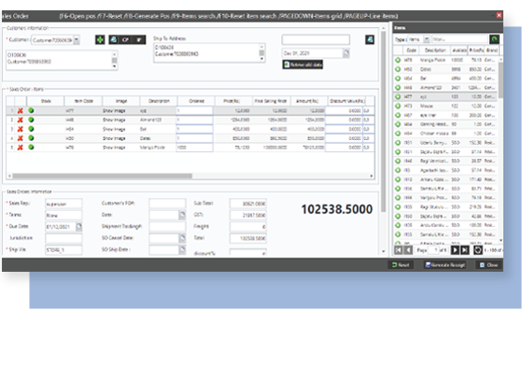Click the green stock indicator on line 2
Screen dimensions: 522x368
(31, 120)
